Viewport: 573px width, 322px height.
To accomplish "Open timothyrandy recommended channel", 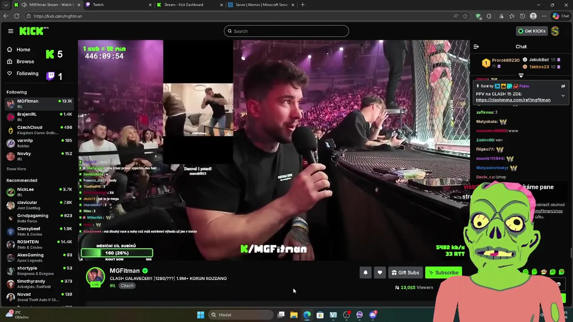I will pyautogui.click(x=39, y=284).
